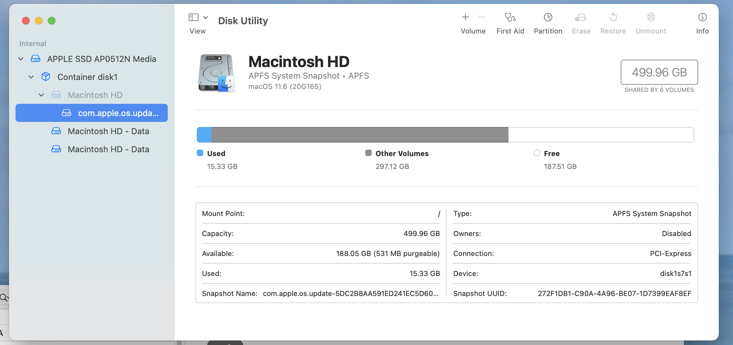Click the large Macintosh HD title
Viewport: 733px width, 345px height.
click(x=299, y=62)
